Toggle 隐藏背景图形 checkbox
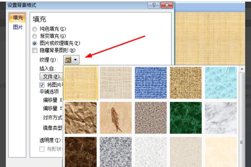The height and width of the screenshot is (167, 251). click(35, 51)
